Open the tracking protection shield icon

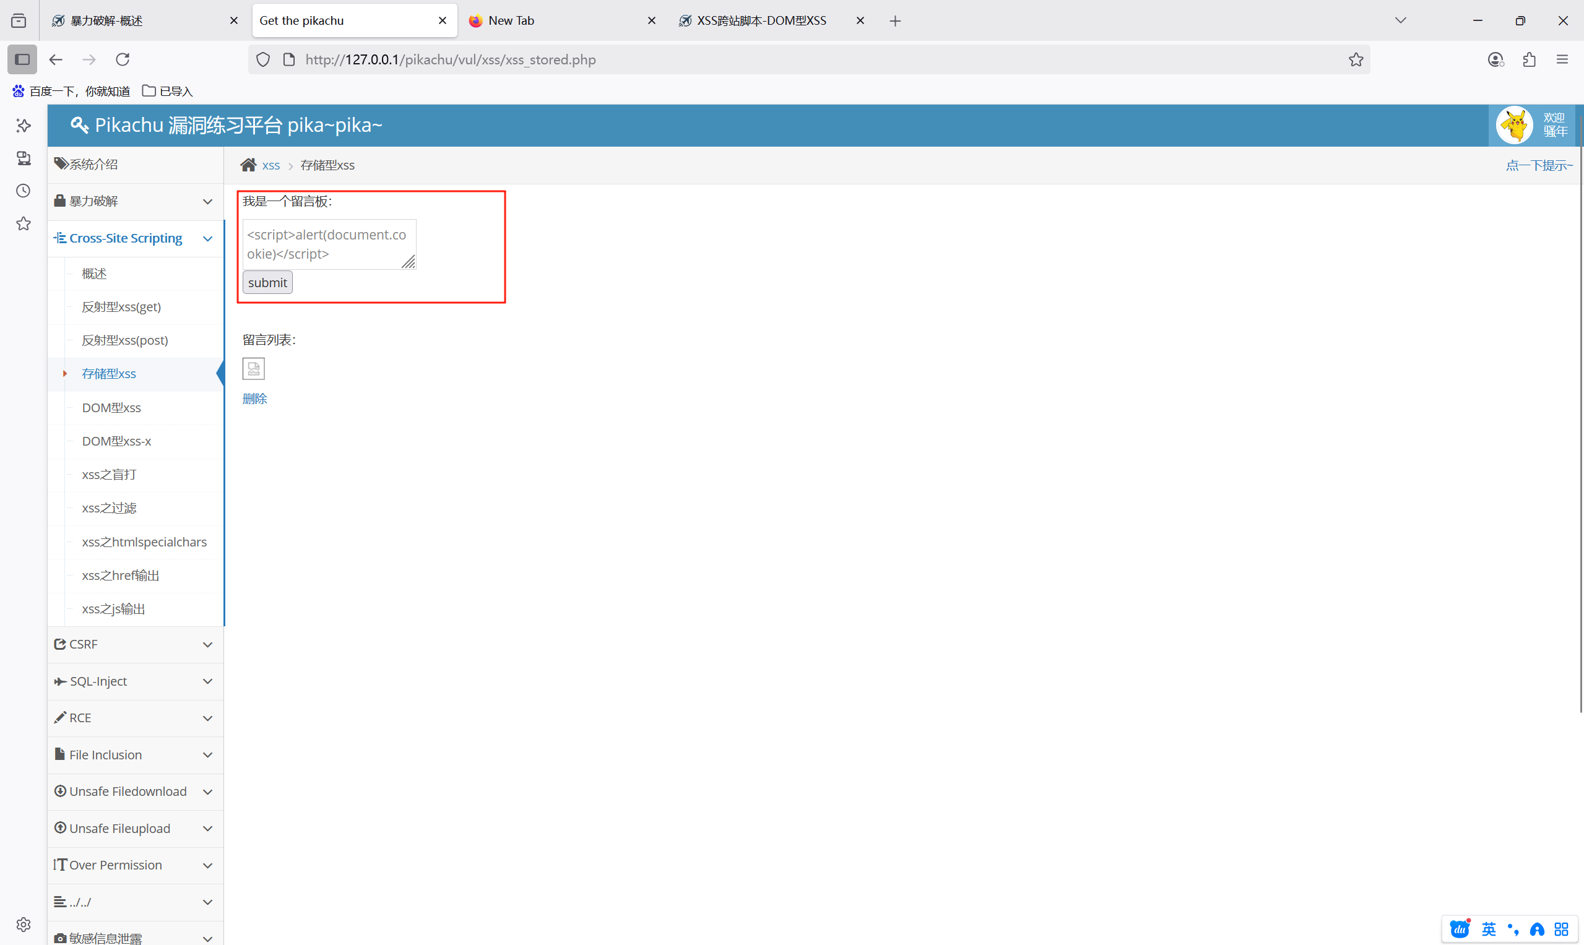[263, 59]
